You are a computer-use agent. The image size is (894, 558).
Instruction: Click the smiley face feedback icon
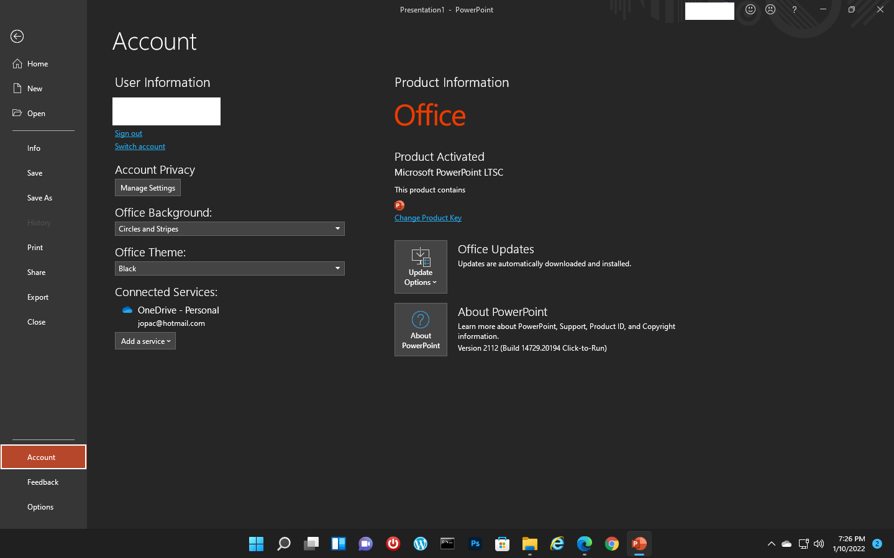(750, 9)
